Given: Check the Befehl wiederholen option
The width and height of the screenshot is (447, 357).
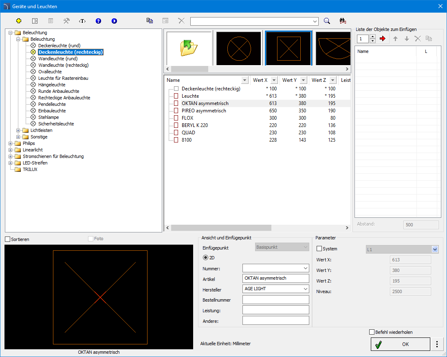Looking at the screenshot, I should pos(372,332).
